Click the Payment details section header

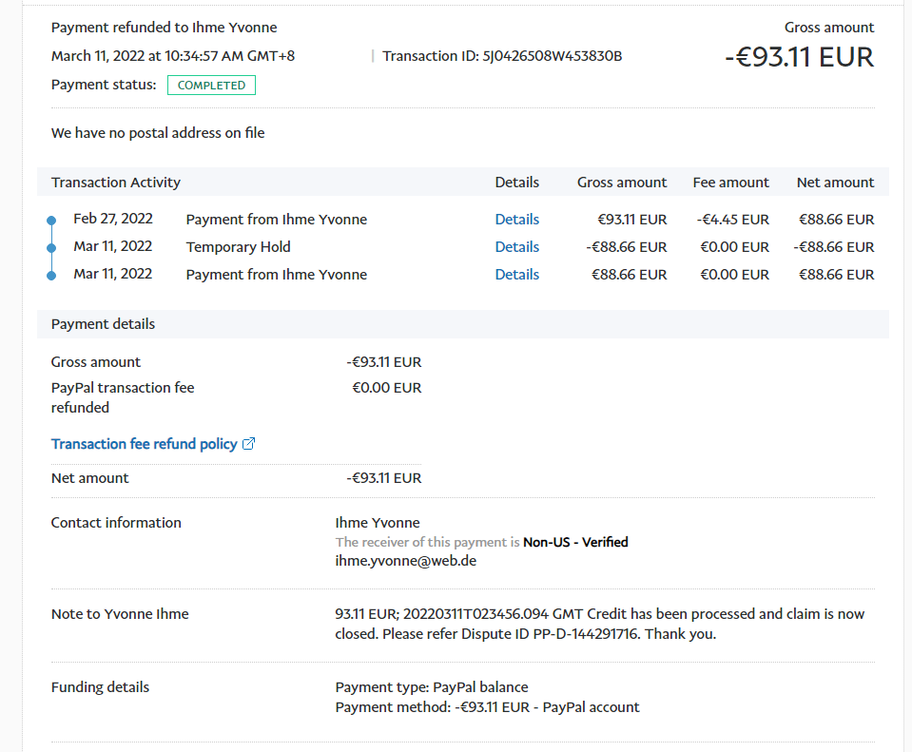pos(103,324)
